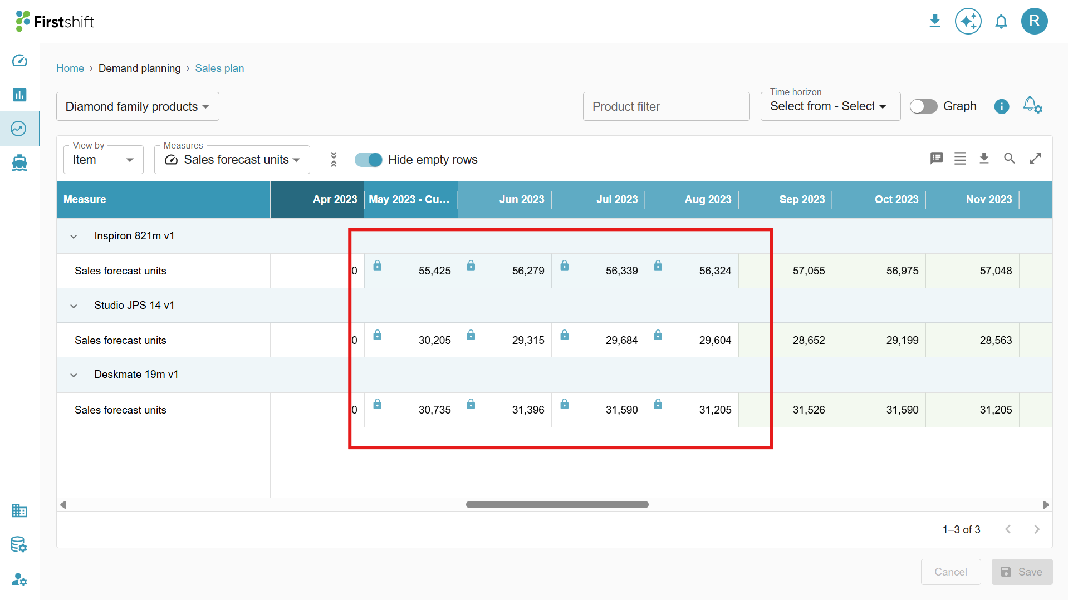The width and height of the screenshot is (1068, 600).
Task: Open alert settings bell-gear icon
Action: coord(1033,105)
